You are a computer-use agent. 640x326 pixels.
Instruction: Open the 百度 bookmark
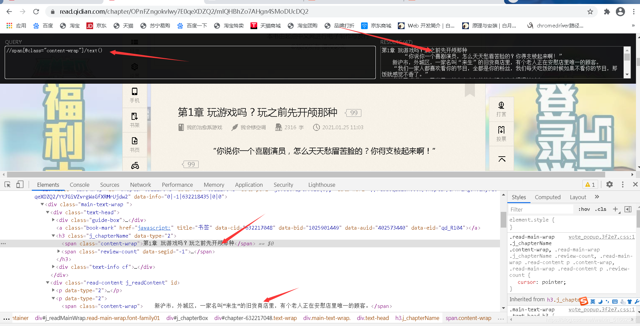43,26
